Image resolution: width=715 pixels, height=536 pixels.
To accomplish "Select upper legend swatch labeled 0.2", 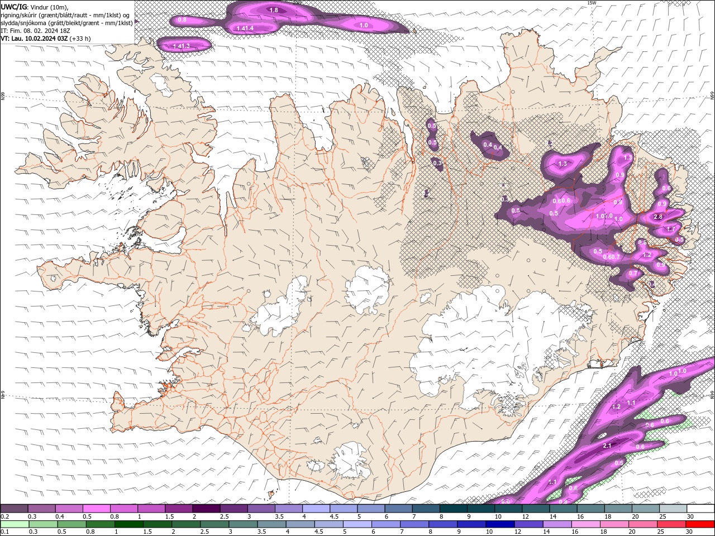I will coord(14,509).
